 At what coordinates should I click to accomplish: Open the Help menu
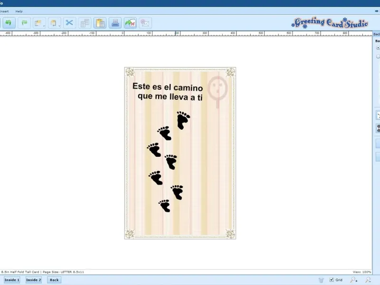point(19,11)
